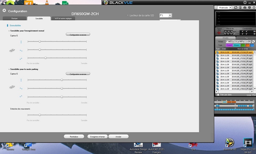Image resolution: width=256 pixels, height=154 pixels.
Task: Open the Google Docs desktop shortcut
Action: (29, 147)
